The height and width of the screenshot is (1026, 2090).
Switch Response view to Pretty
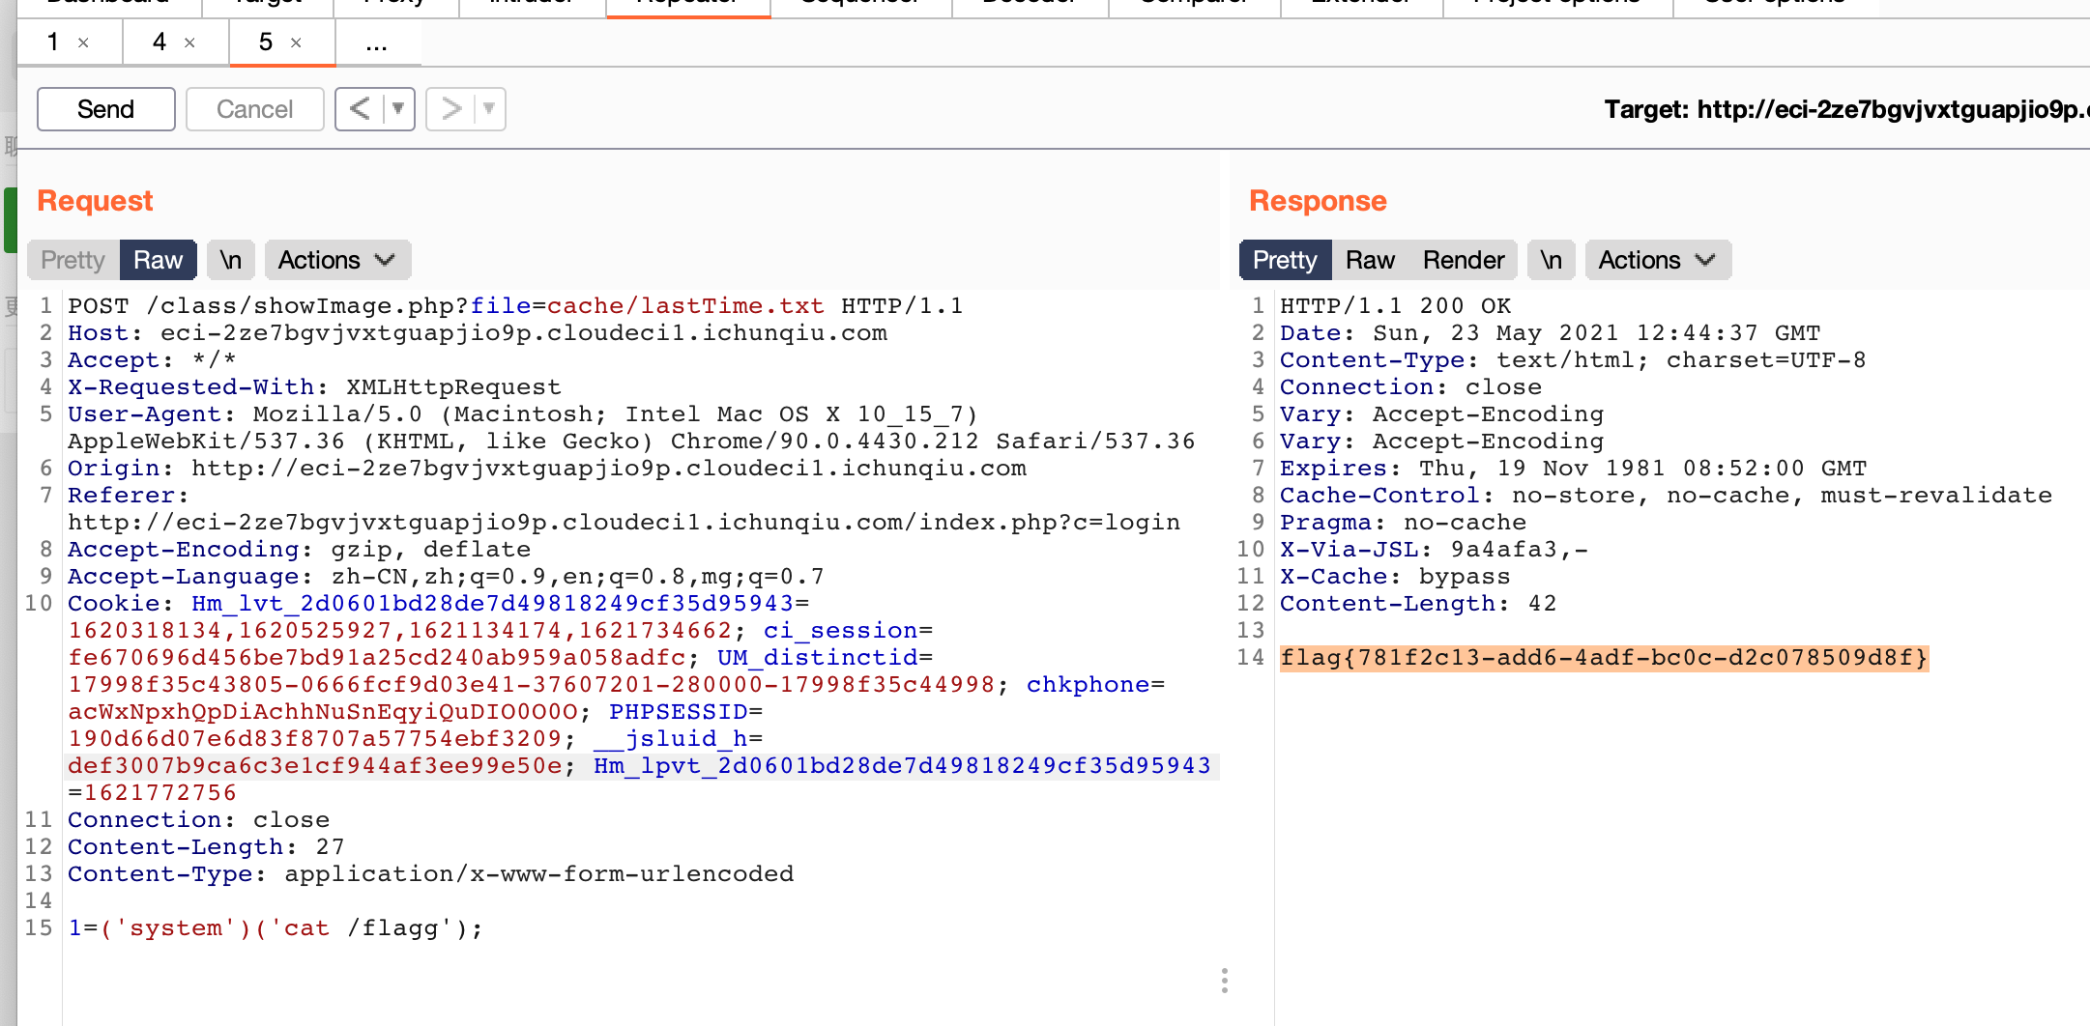click(1285, 260)
